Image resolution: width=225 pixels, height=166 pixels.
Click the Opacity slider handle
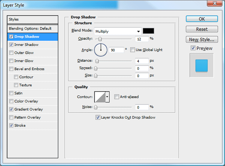[100, 39]
